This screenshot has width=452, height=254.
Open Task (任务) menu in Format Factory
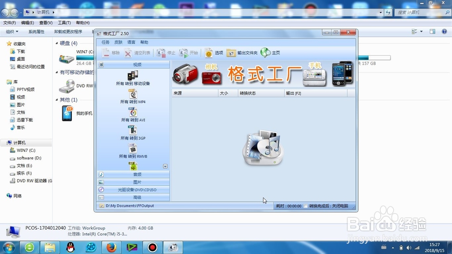pos(105,42)
